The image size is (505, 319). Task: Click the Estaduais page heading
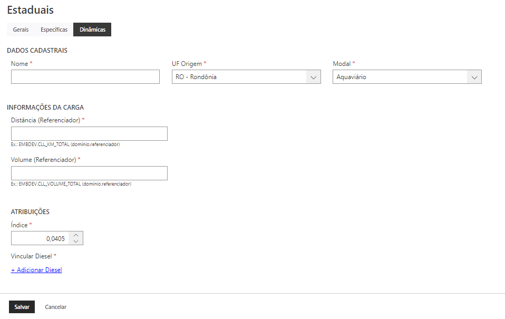tap(30, 10)
